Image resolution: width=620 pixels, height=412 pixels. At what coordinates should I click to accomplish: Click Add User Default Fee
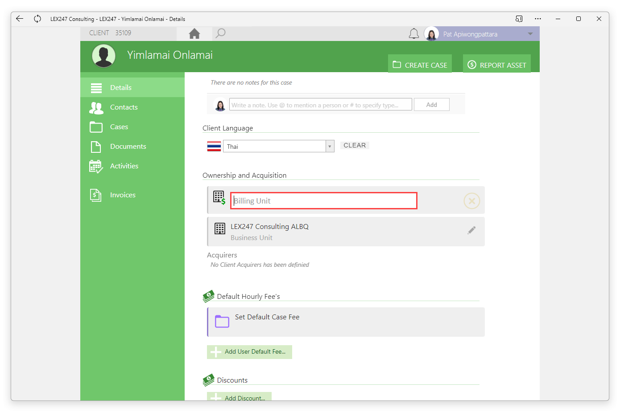(249, 352)
